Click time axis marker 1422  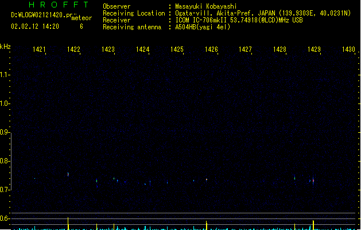(x=73, y=49)
